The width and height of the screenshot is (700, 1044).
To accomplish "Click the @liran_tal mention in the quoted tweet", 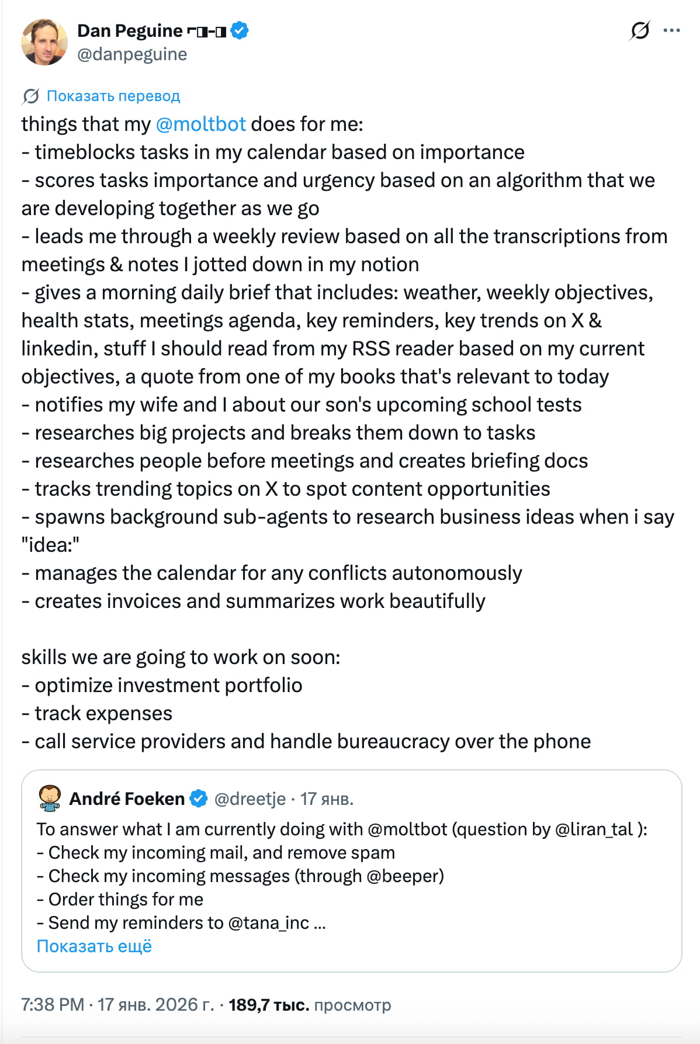I will [593, 829].
